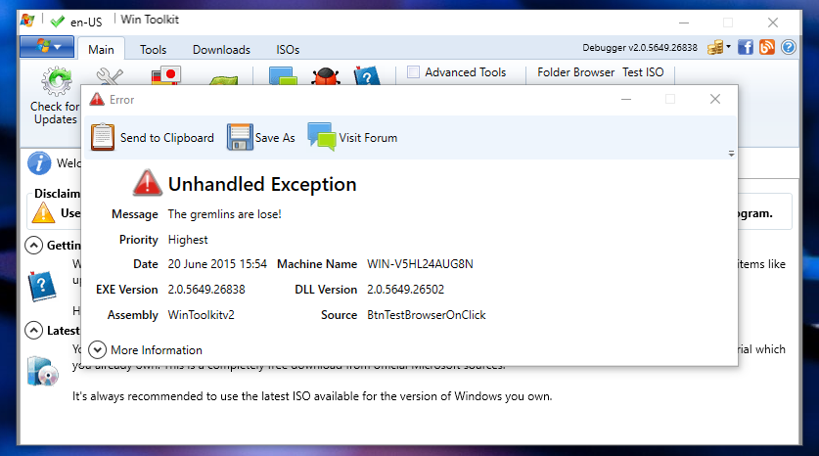Screen dimensions: 819x456
Task: Click the gold coins donate icon
Action: [715, 48]
